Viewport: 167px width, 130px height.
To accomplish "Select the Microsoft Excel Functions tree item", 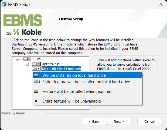I will click(x=61, y=69).
